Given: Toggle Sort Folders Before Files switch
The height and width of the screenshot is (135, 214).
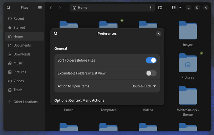Looking at the screenshot, I should (151, 60).
